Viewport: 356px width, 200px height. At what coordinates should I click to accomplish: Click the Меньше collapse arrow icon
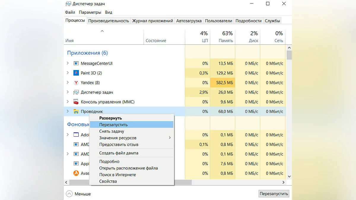click(69, 194)
